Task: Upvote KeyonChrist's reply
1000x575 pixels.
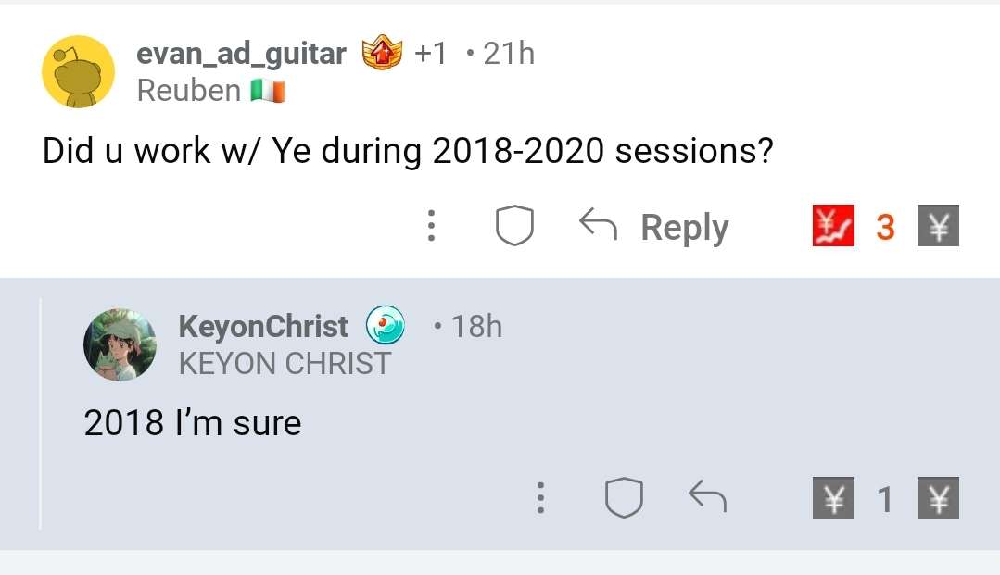Action: click(x=833, y=500)
